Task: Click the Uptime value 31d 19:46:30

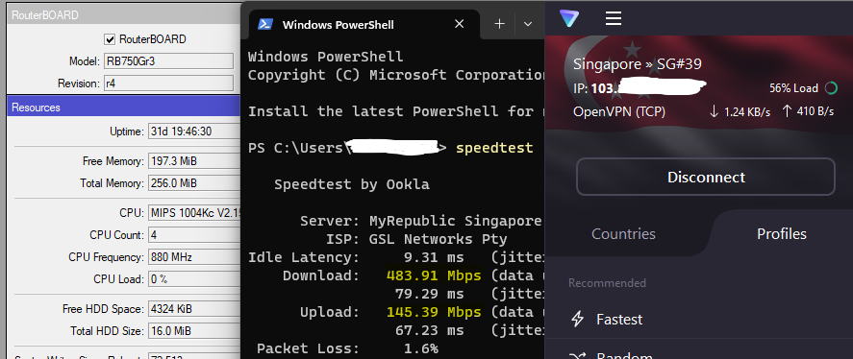Action: 194,132
